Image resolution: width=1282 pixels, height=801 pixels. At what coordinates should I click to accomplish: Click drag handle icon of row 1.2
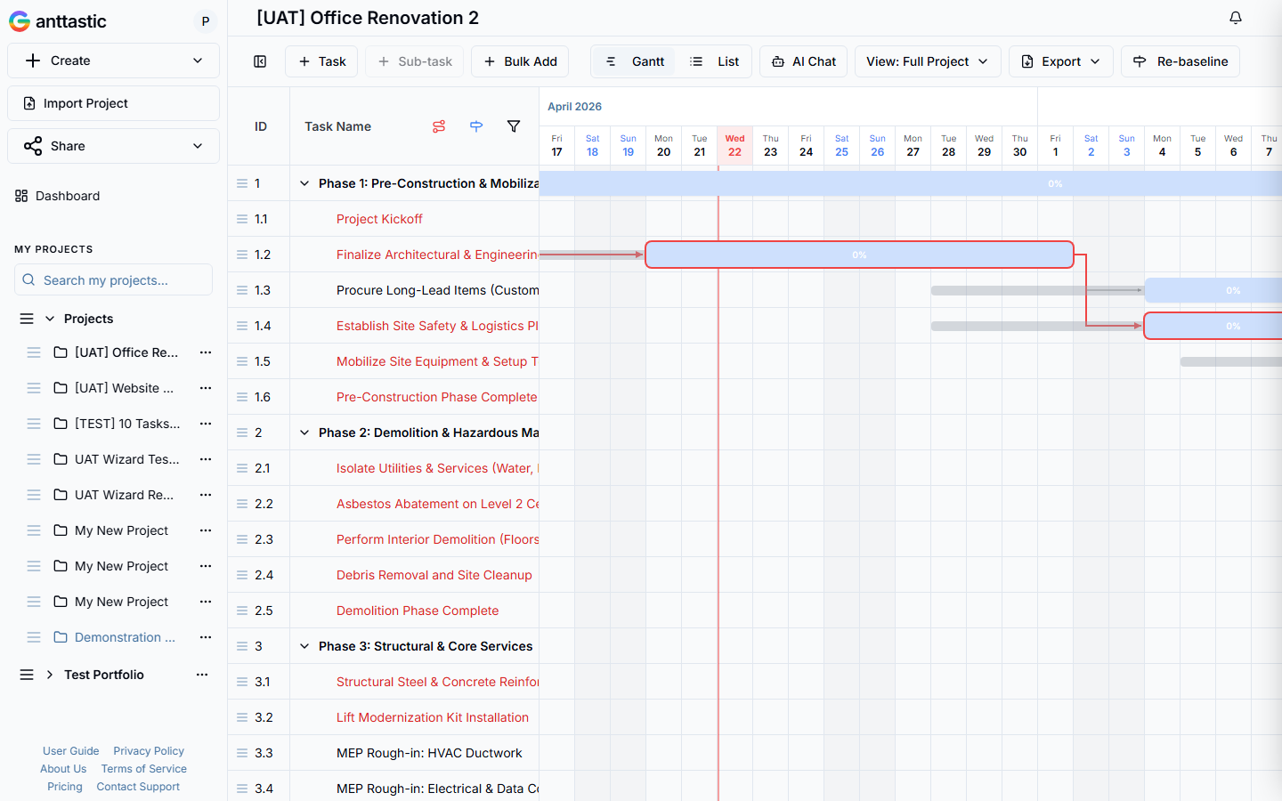point(242,255)
